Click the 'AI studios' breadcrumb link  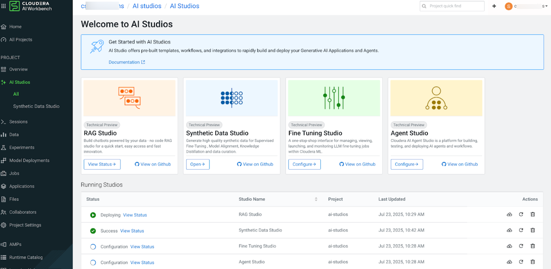coord(147,6)
